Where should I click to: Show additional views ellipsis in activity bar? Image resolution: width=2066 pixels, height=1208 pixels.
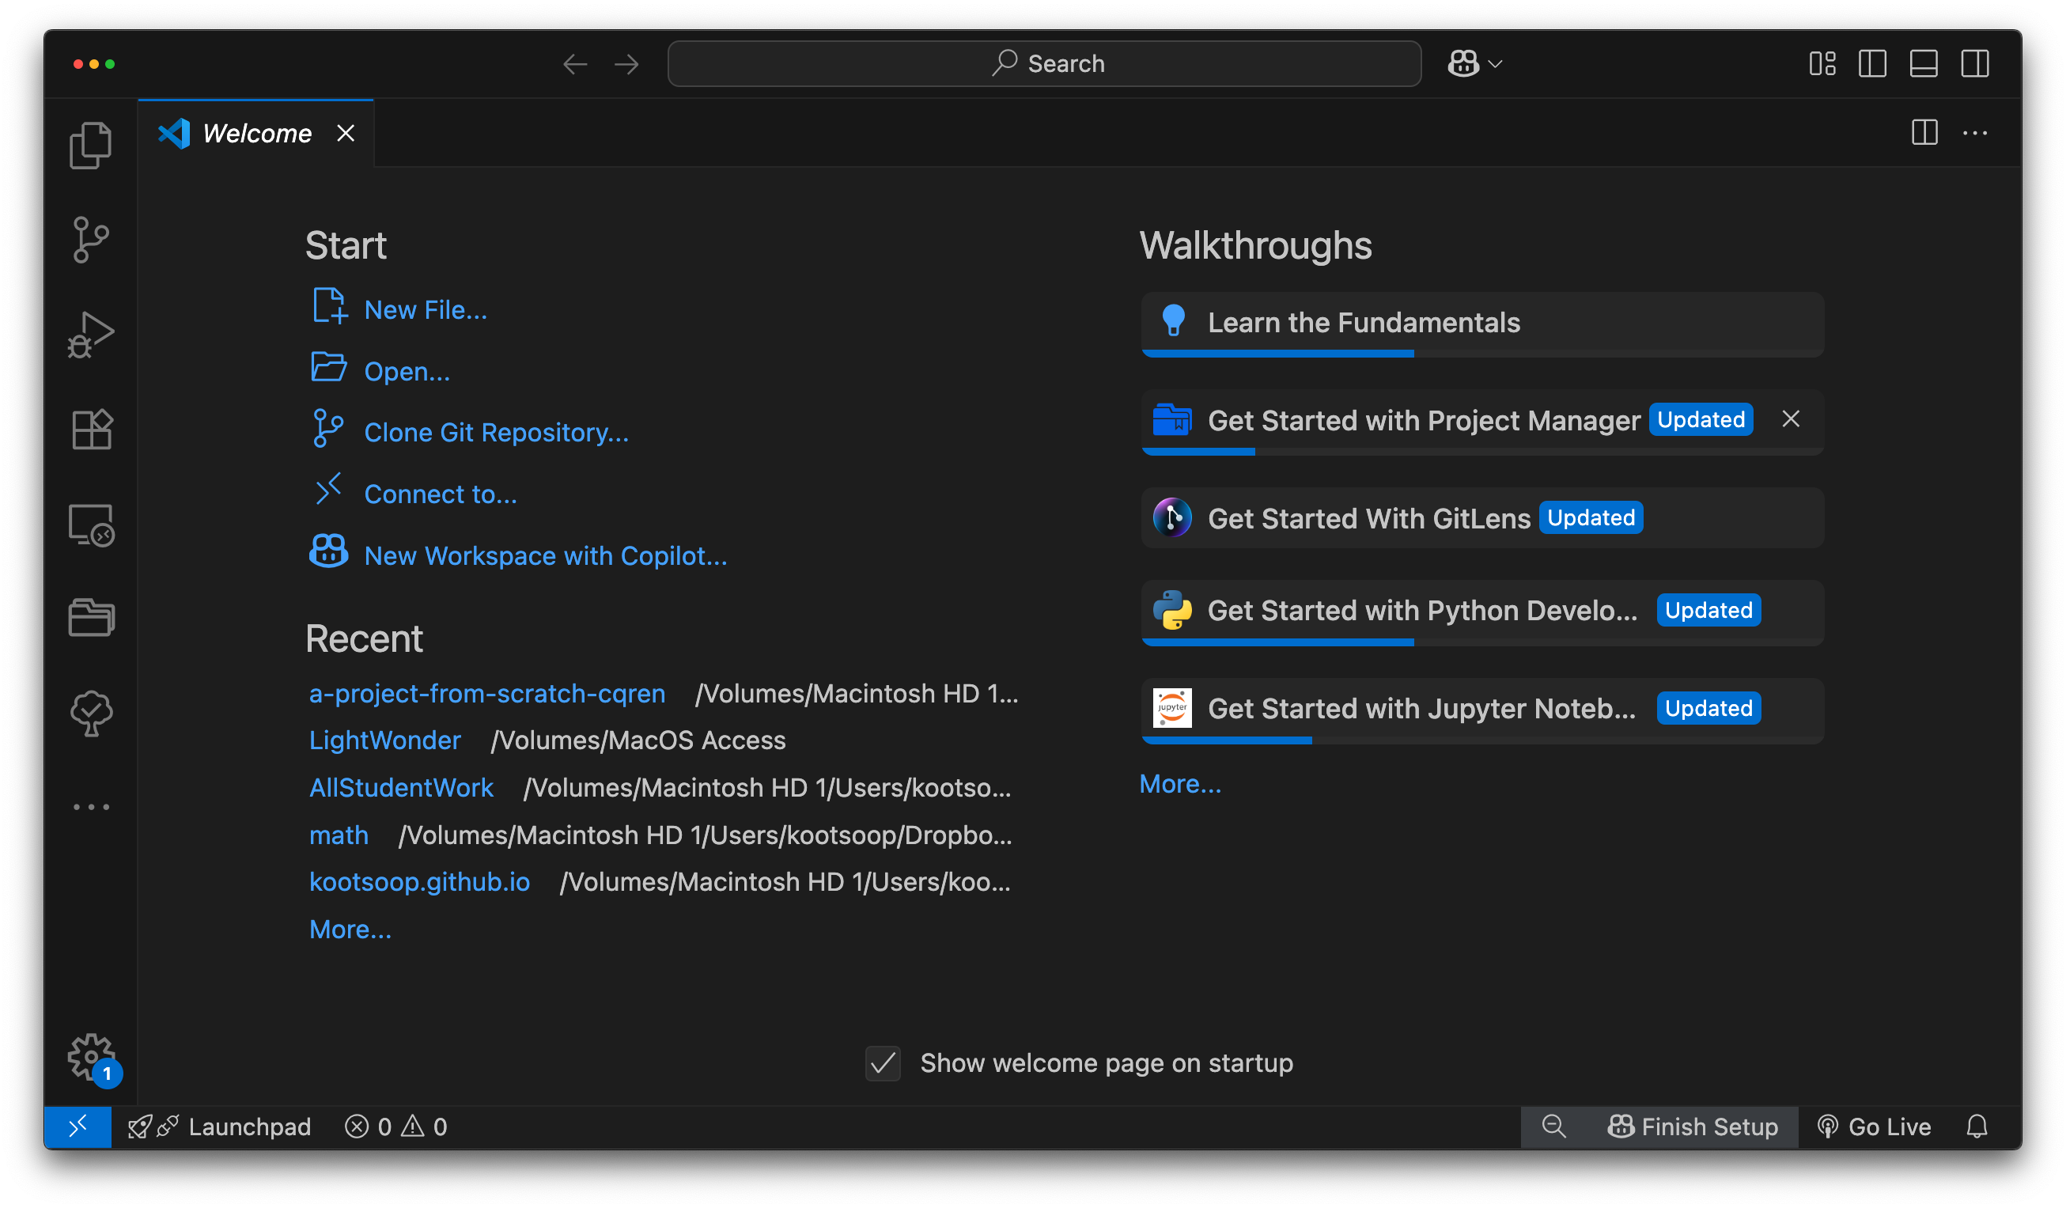[x=91, y=807]
